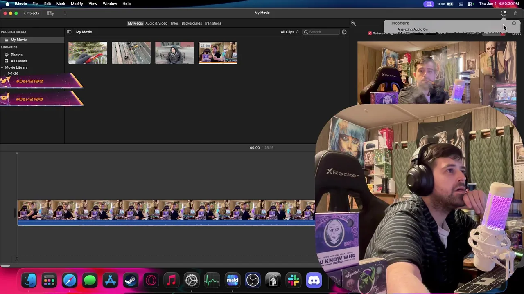This screenshot has width=524, height=294.
Task: Open Launchpad from the Dock
Action: [x=49, y=281]
